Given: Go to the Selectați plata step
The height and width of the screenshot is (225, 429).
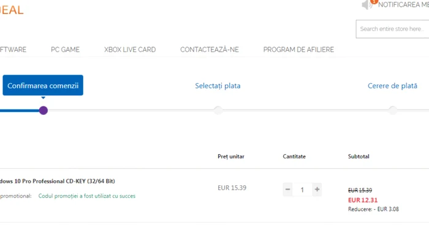Looking at the screenshot, I should tap(218, 86).
